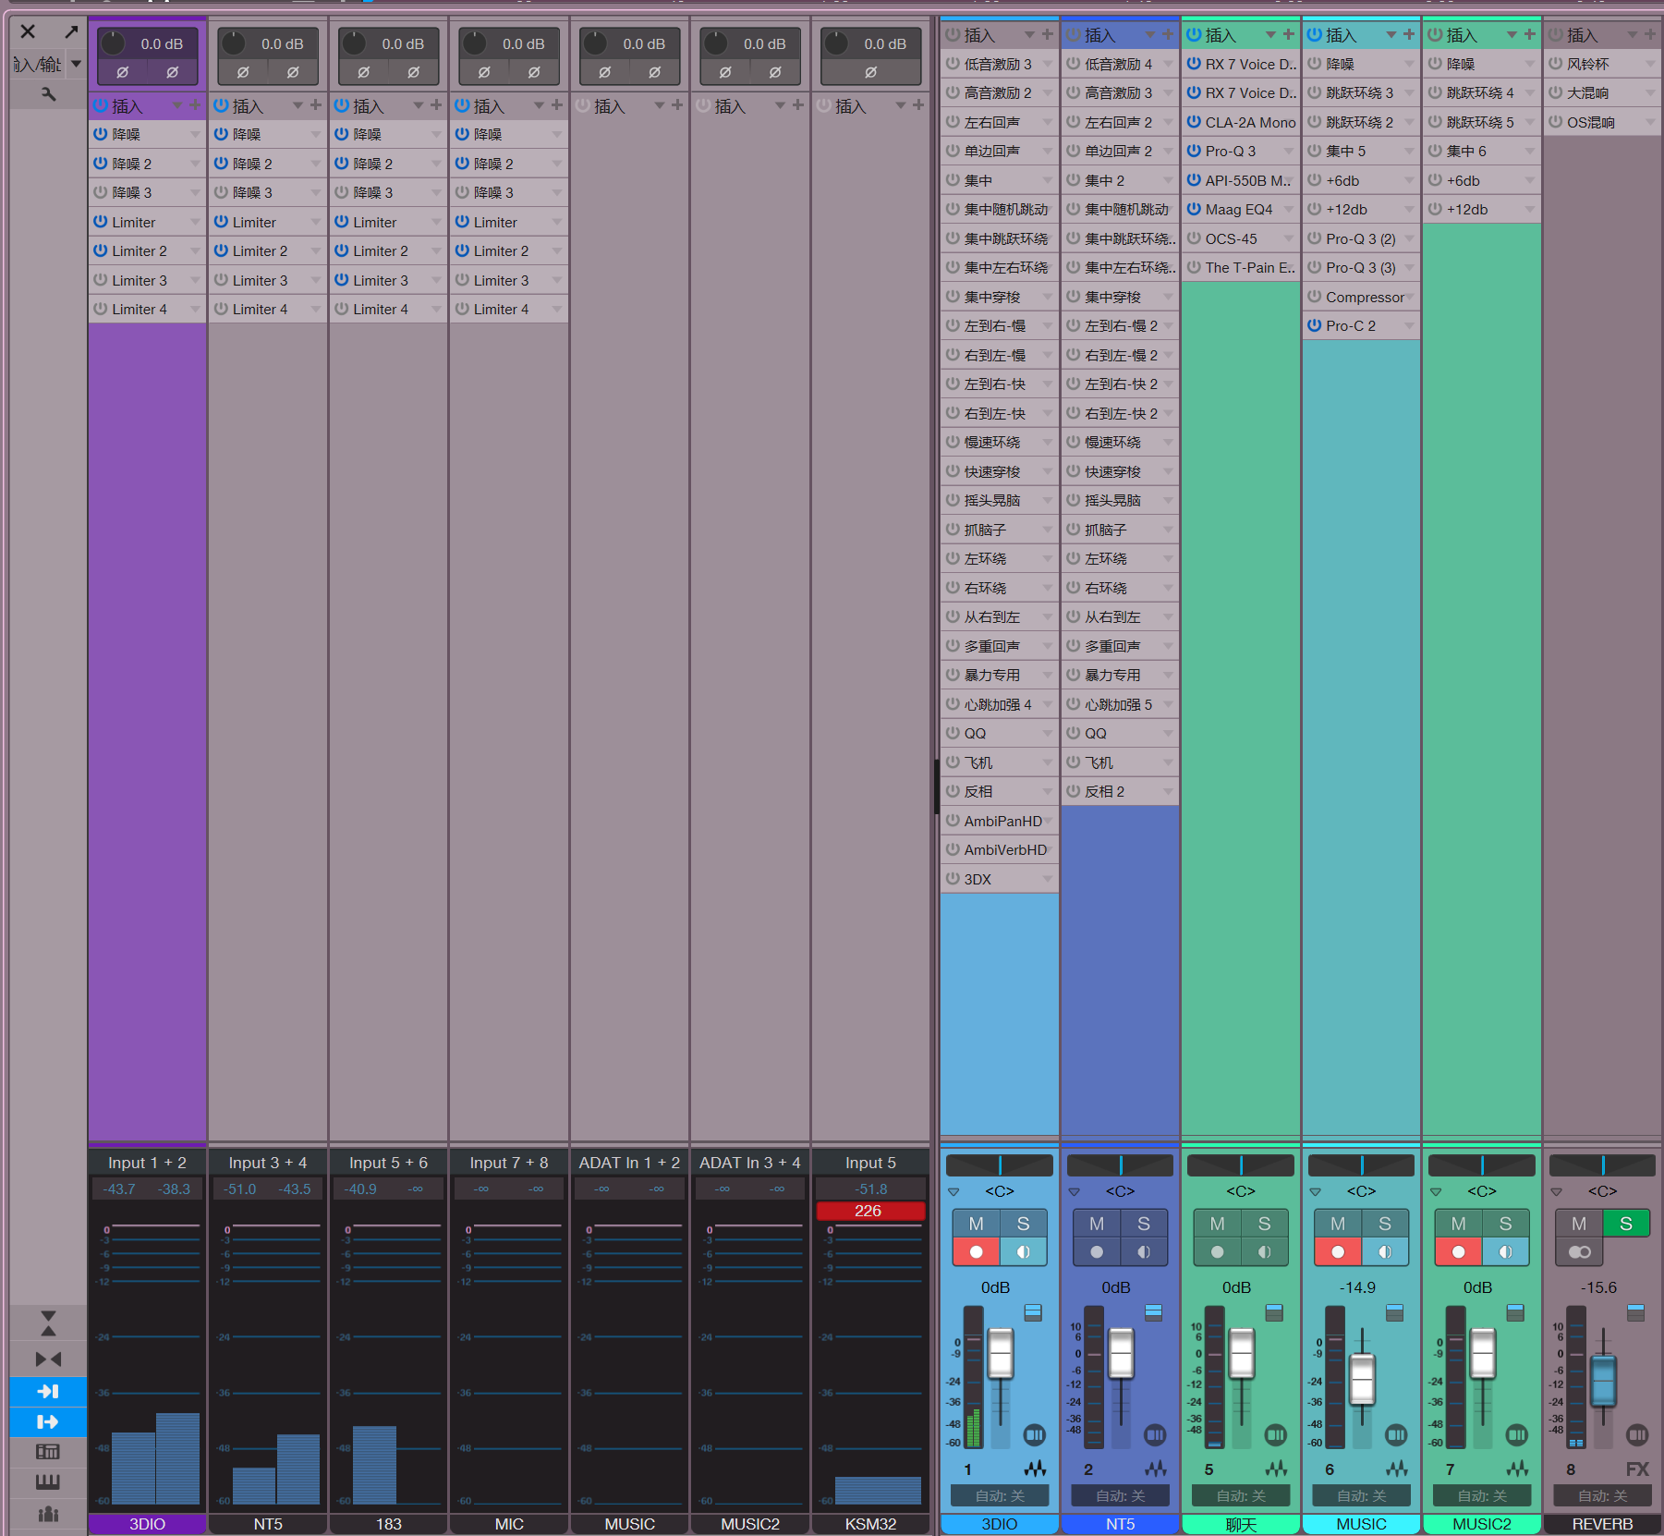Open automation mode 自动: 关 on channel 1
Screen dimensions: 1664x1536
pos(1000,1495)
